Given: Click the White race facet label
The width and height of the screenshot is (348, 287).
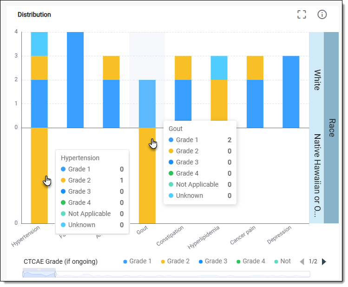Looking at the screenshot, I should 316,80.
